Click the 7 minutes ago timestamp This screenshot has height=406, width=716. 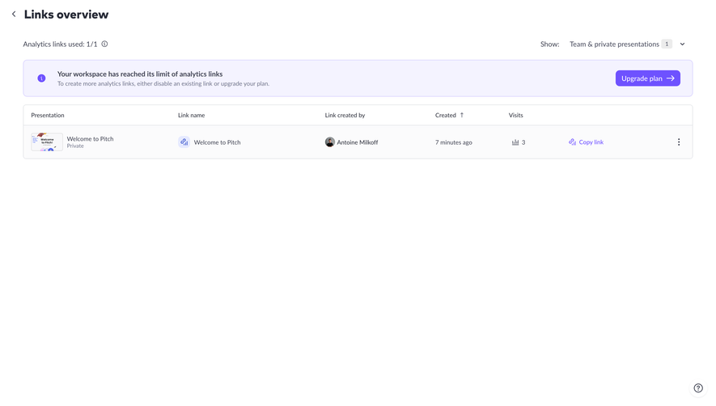coord(453,142)
